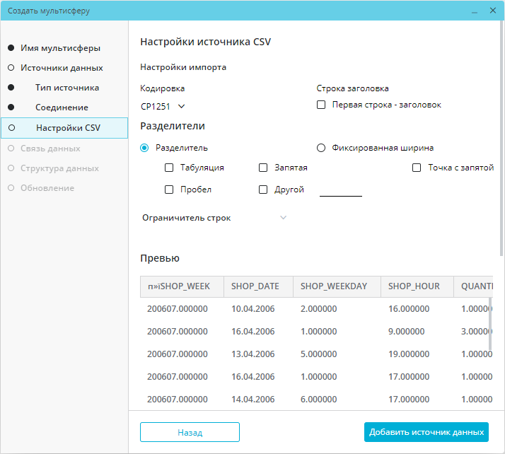This screenshot has height=454, width=505.
Task: Open the Источники данных step
Action: click(x=62, y=68)
